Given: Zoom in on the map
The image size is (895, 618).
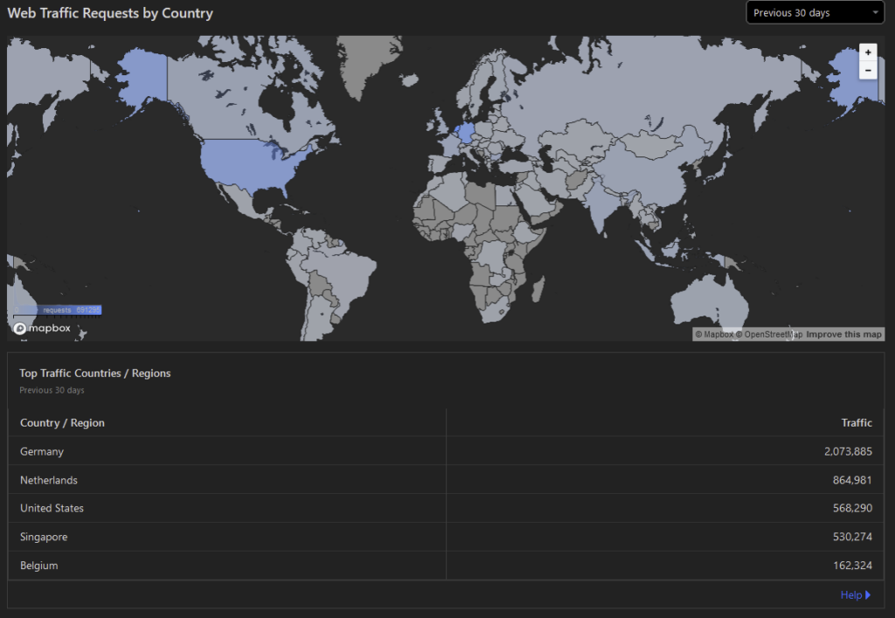Looking at the screenshot, I should click(x=868, y=52).
